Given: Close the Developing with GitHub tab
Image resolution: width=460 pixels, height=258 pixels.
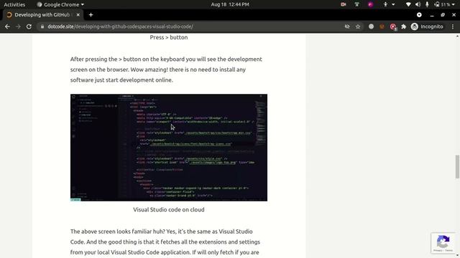Looking at the screenshot, I should [78, 14].
